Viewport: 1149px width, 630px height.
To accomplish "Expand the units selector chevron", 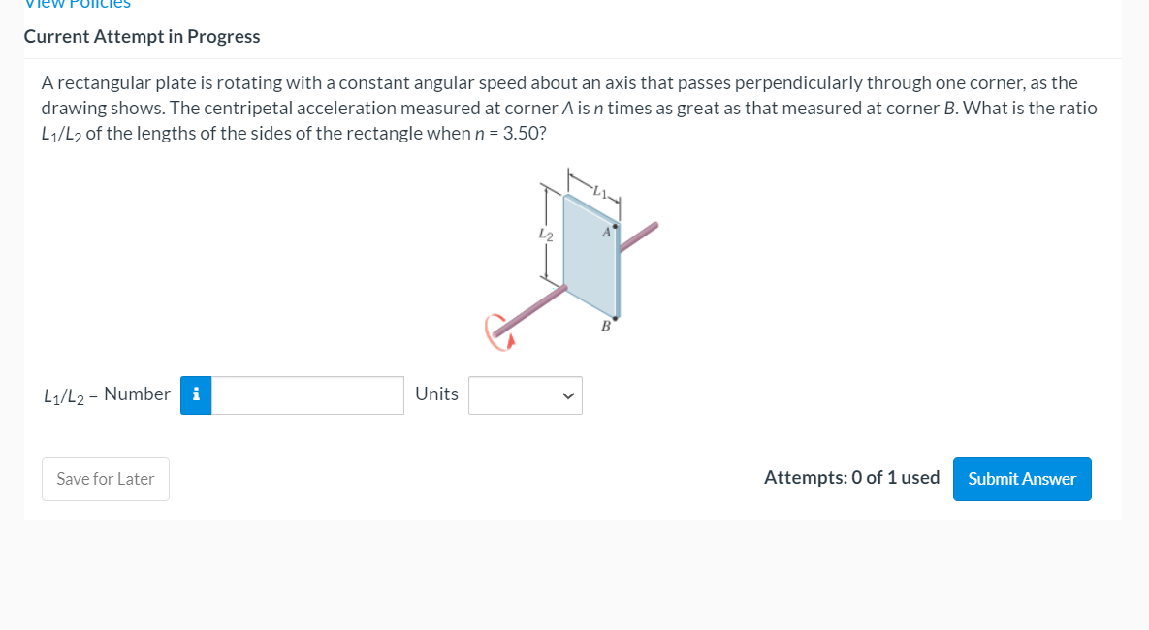I will pyautogui.click(x=567, y=395).
